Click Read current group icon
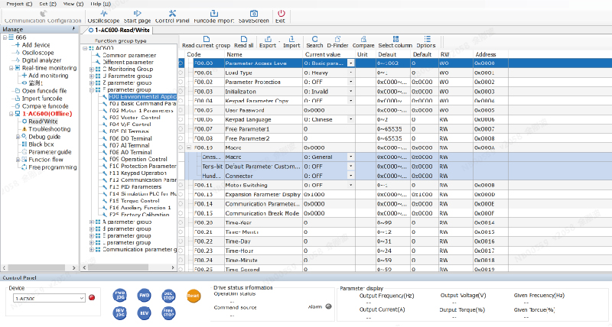The image size is (612, 327). pyautogui.click(x=206, y=39)
